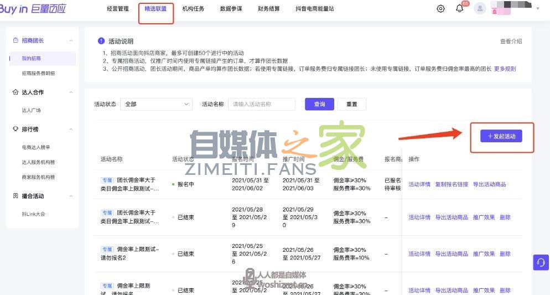Open 达人广场 in the sidebar
This screenshot has height=295, width=550.
pos(31,110)
